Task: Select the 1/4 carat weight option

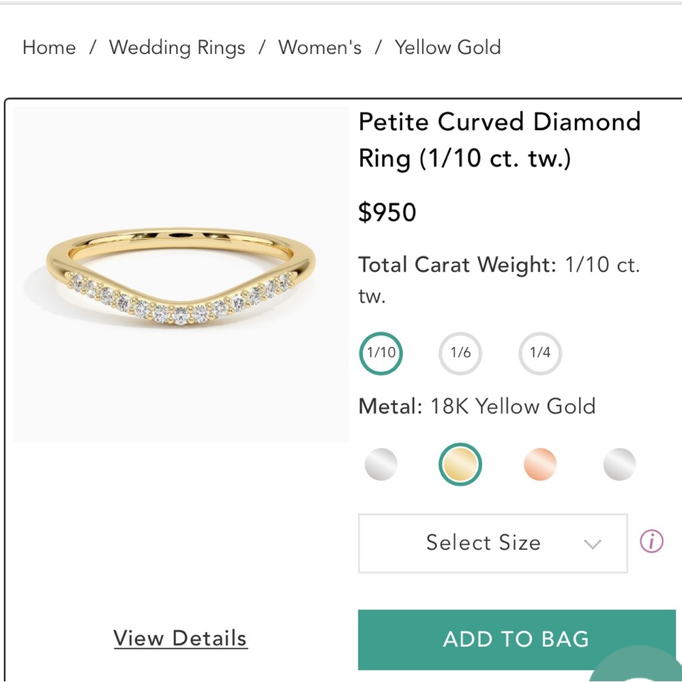Action: point(539,353)
